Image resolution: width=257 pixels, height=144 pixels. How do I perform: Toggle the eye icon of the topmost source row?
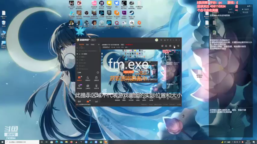click(77, 48)
